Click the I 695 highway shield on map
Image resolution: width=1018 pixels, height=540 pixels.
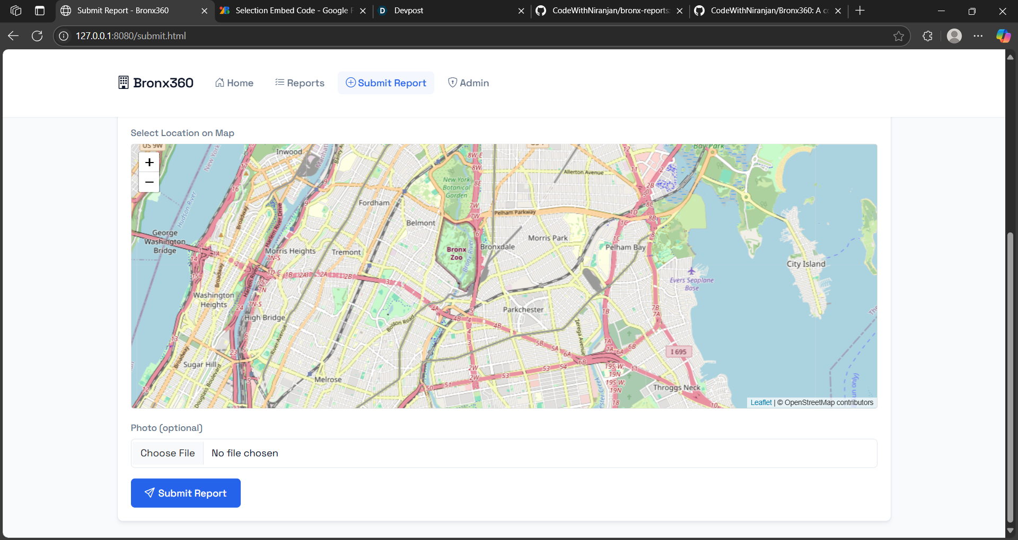(x=678, y=352)
